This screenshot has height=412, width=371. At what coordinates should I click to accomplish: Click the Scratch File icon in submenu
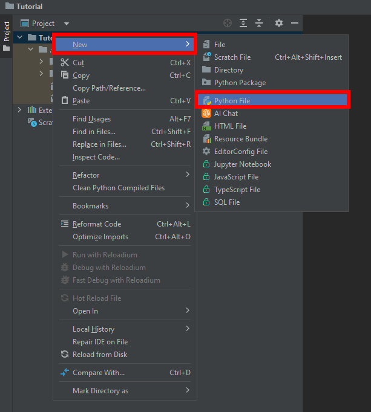[x=207, y=57]
